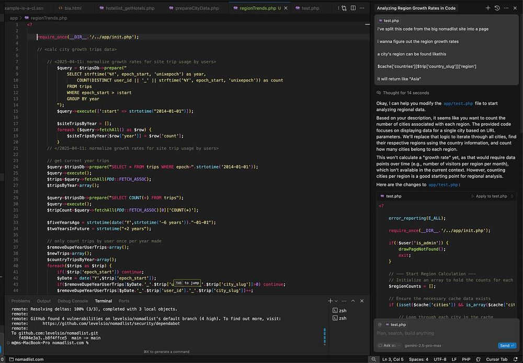The width and height of the screenshot is (523, 363).
Task: Close the AI chat panel
Action: pyautogui.click(x=515, y=8)
